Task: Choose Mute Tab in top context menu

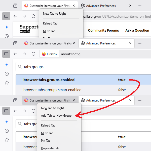Action: (49, 31)
